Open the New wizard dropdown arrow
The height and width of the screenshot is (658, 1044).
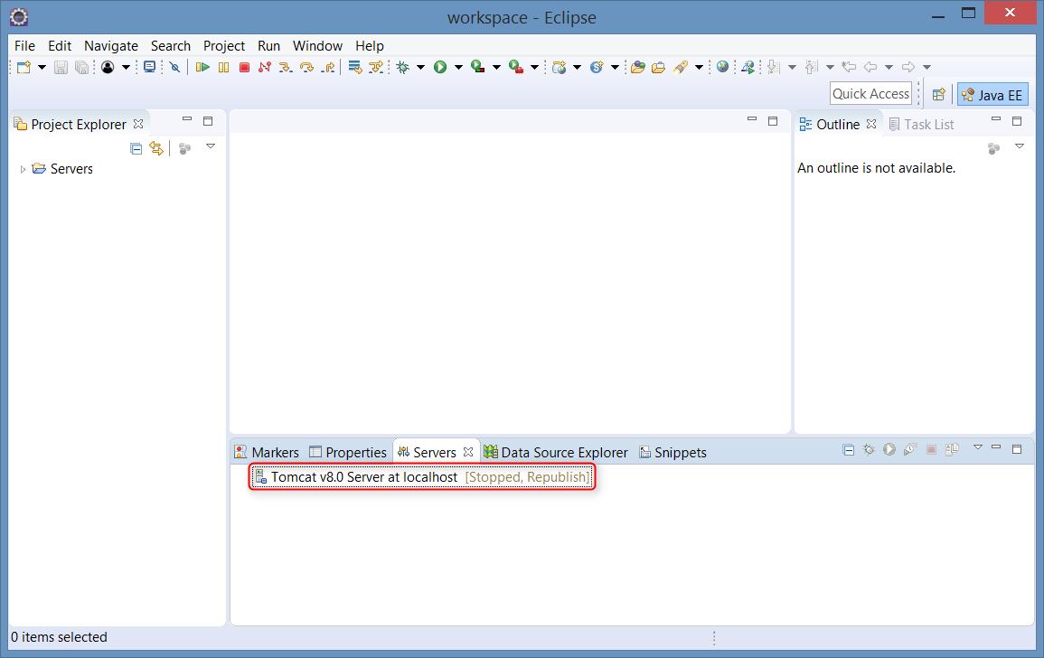[x=42, y=67]
